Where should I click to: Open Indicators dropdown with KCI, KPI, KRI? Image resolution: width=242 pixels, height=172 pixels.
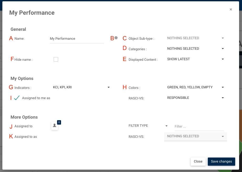tap(81, 87)
